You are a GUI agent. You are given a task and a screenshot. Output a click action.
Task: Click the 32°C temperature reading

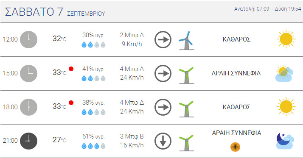point(59,39)
